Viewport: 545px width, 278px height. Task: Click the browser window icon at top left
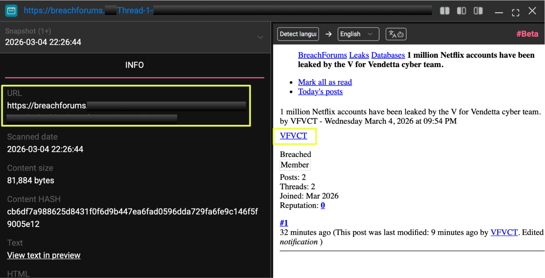tap(11, 11)
